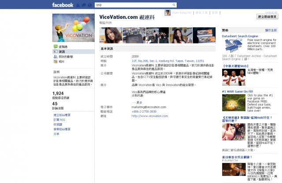The width and height of the screenshot is (282, 183).
Task: Click the Facebook logo in header
Action: pyautogui.click(x=63, y=5)
